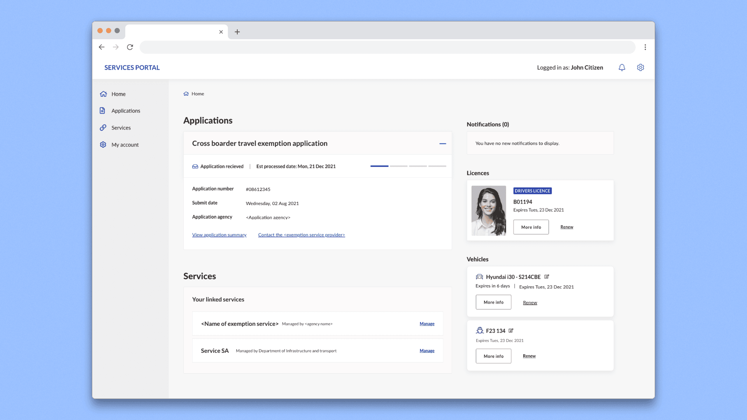Open settings gear icon in header
This screenshot has width=747, height=420.
pos(640,68)
